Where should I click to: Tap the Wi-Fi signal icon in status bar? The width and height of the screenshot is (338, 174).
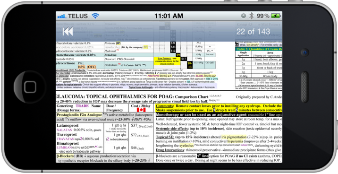pos(95,16)
